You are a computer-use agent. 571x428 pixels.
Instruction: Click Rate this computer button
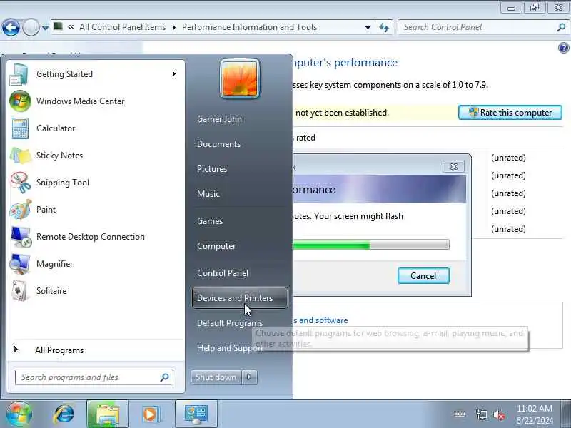tap(510, 113)
